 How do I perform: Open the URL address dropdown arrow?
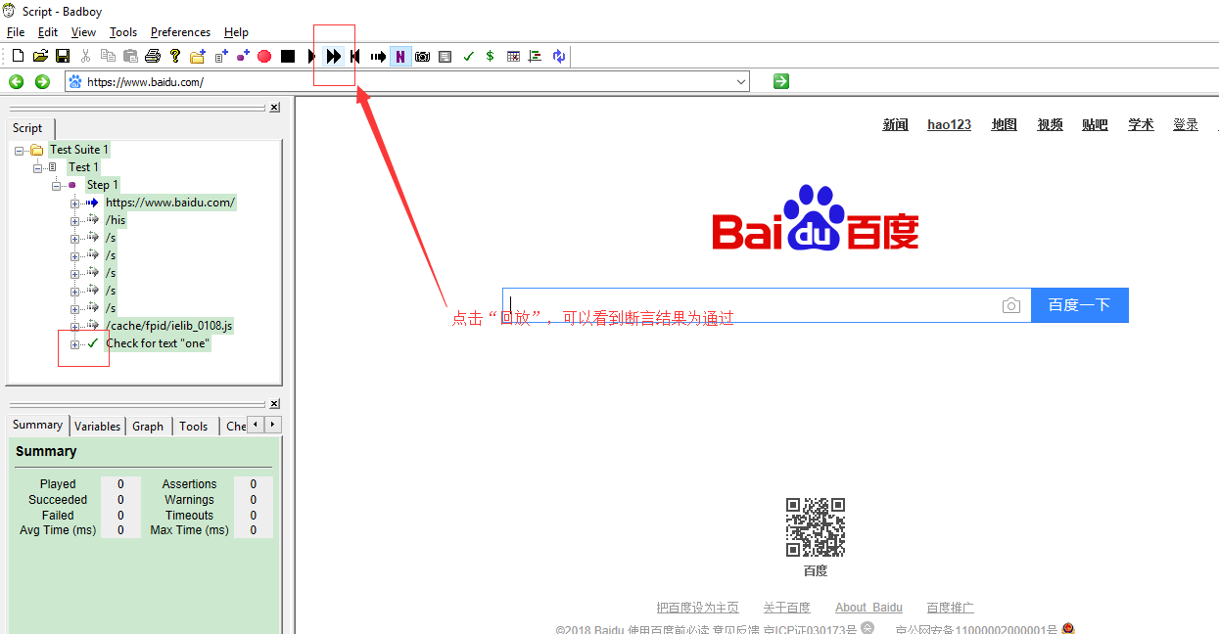741,82
